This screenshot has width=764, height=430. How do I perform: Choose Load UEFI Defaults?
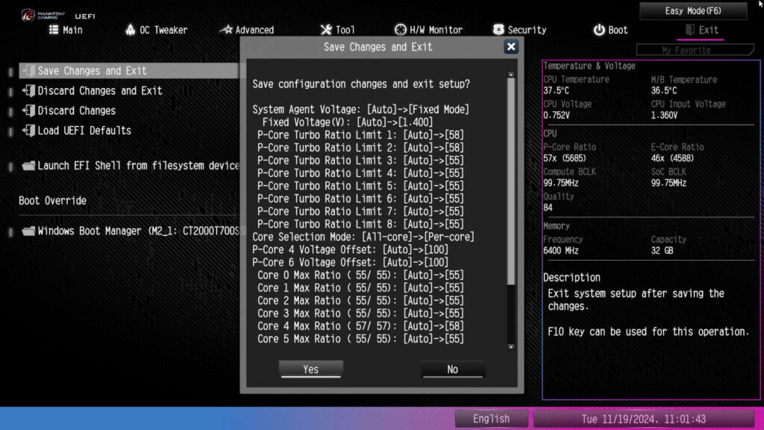pyautogui.click(x=84, y=130)
